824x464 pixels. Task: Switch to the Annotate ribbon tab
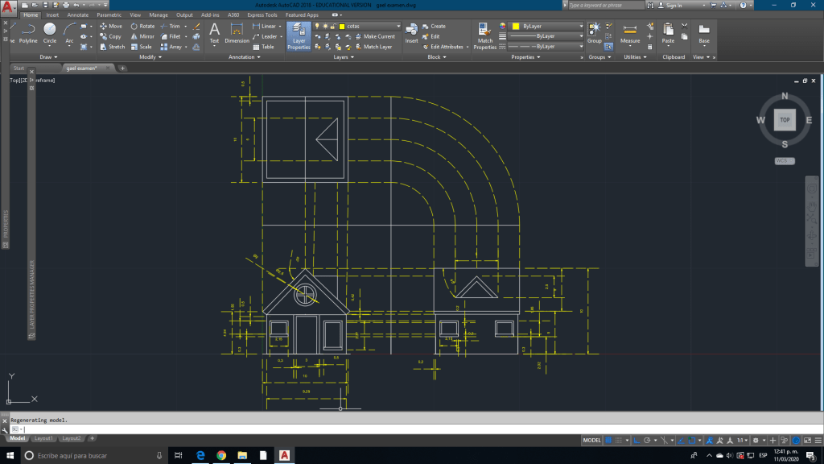pyautogui.click(x=78, y=14)
